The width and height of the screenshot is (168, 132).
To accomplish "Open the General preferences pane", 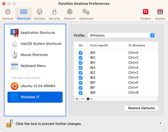I will 8,14.
